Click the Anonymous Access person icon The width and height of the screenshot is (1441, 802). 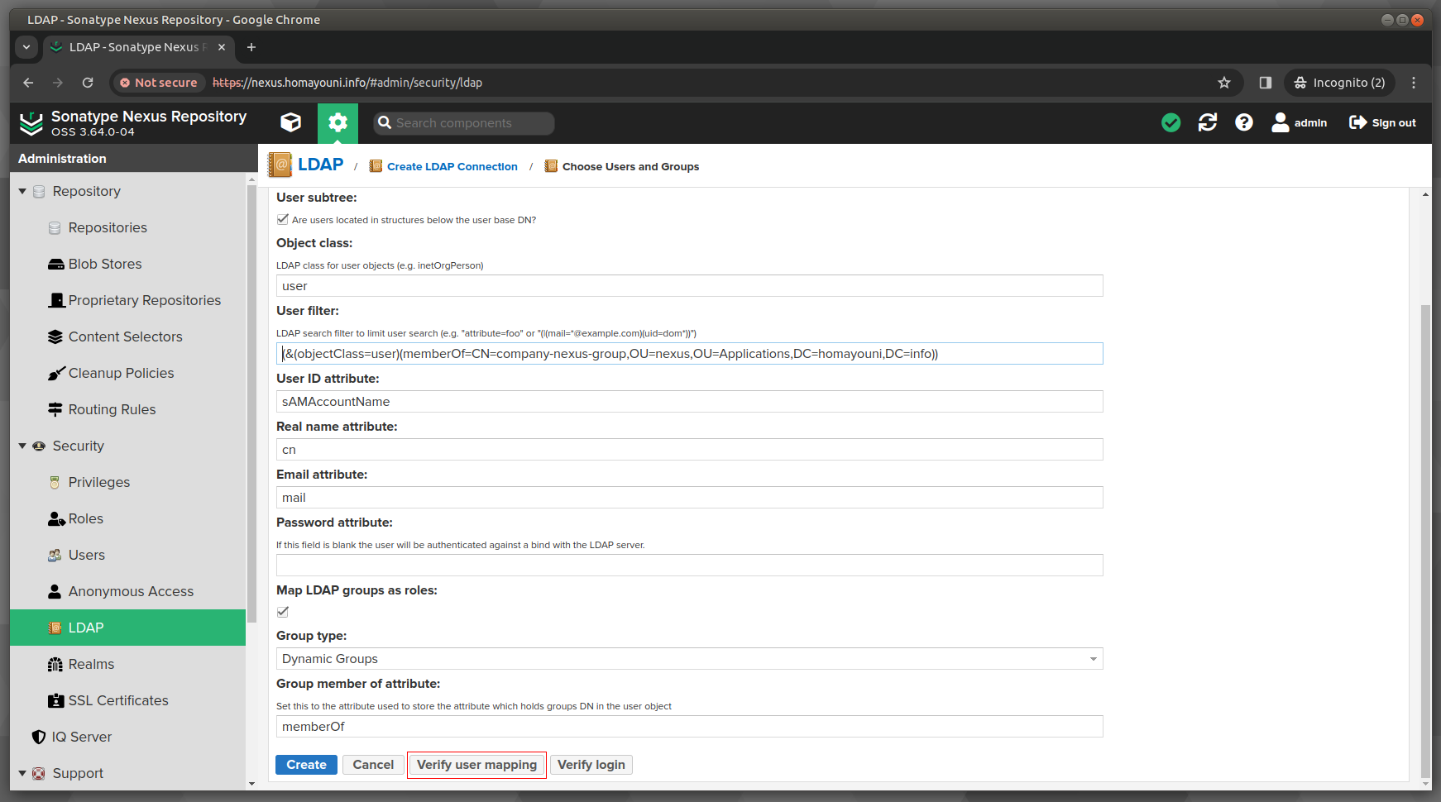(55, 591)
